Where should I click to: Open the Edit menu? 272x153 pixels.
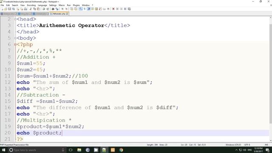(x=8, y=5)
